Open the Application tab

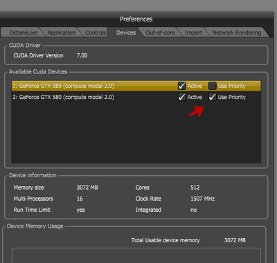click(61, 33)
